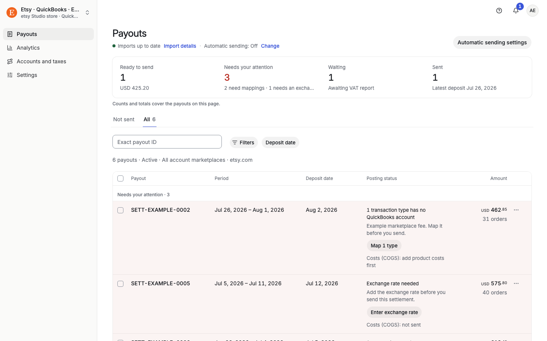Click the Accounts and taxes icon
This screenshot has width=547, height=341.
coord(10,61)
